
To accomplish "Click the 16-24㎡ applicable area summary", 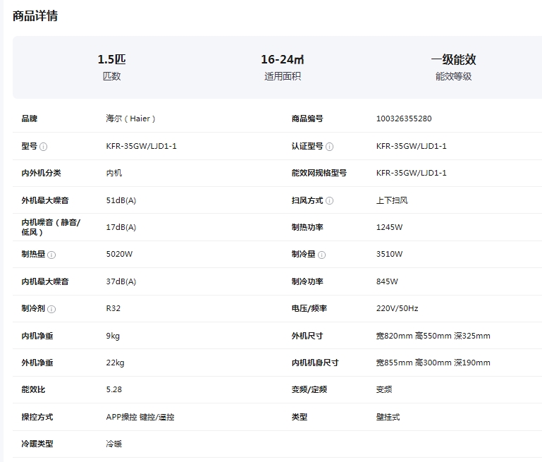I will [x=283, y=67].
